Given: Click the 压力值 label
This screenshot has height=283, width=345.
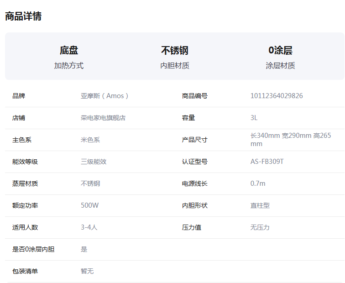Looking at the screenshot, I should (191, 227).
